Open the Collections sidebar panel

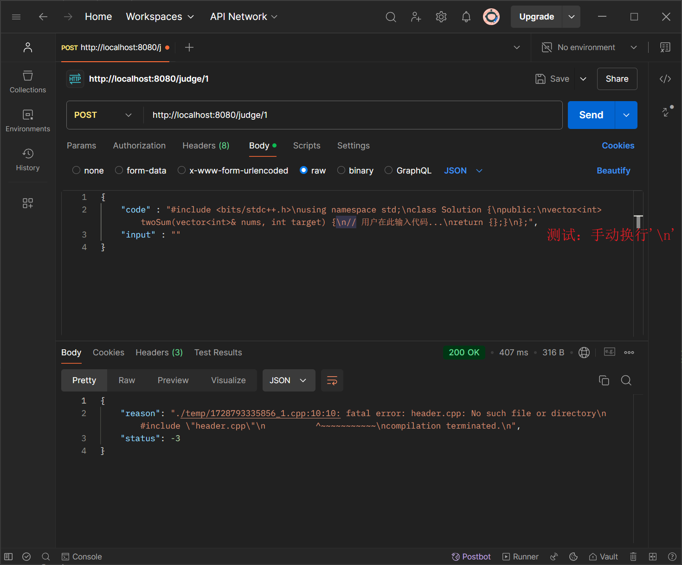tap(28, 82)
